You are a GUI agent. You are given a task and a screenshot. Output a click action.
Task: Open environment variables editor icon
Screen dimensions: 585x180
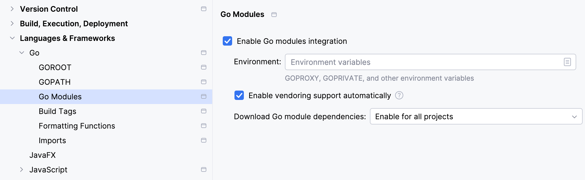567,62
